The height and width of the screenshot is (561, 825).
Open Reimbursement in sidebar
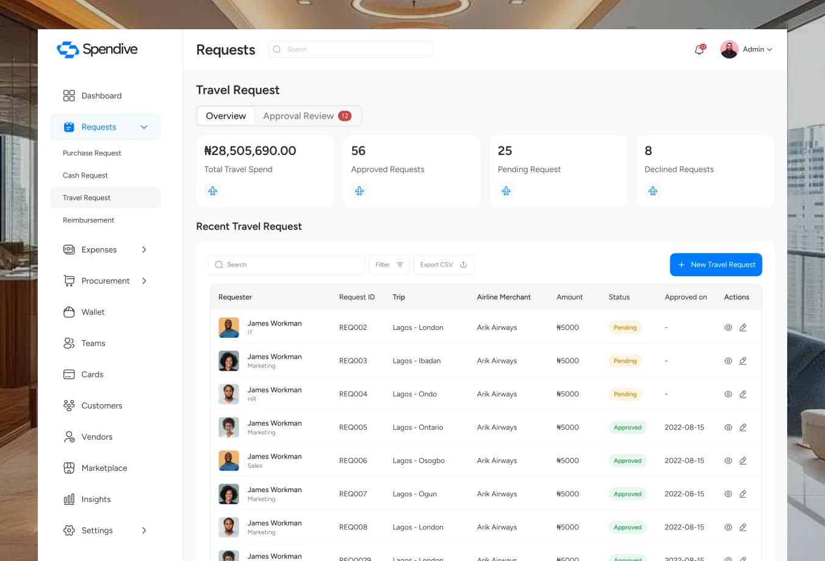88,220
